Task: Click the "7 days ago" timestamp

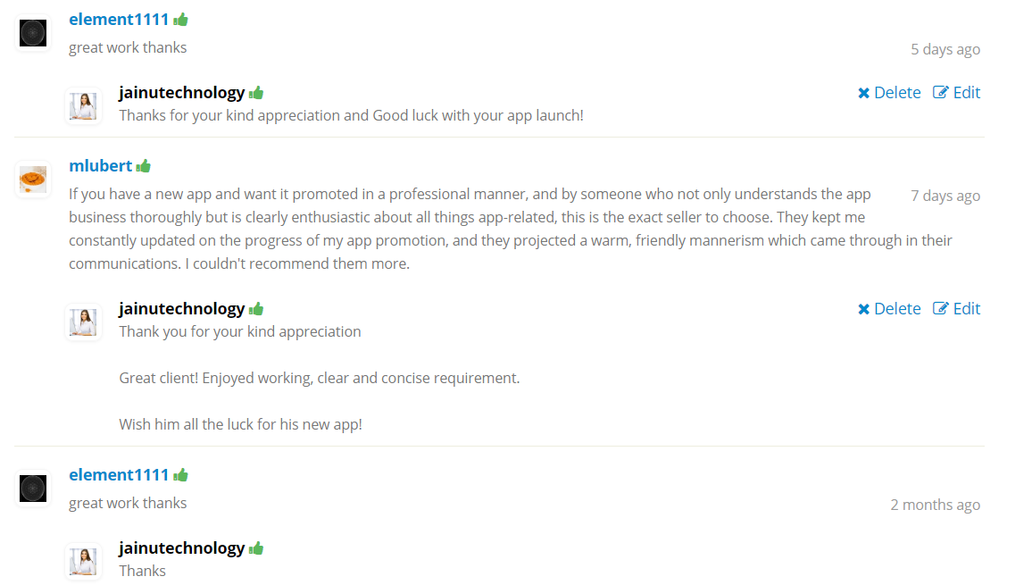Action: tap(945, 196)
